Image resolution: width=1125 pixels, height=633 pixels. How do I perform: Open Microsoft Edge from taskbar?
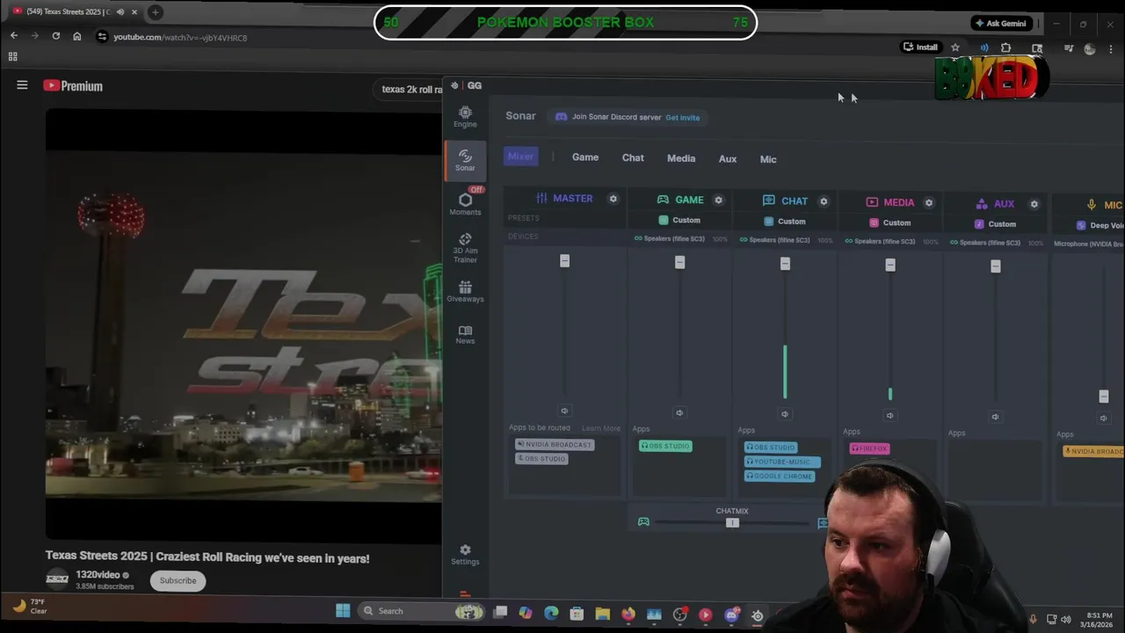[x=551, y=613]
